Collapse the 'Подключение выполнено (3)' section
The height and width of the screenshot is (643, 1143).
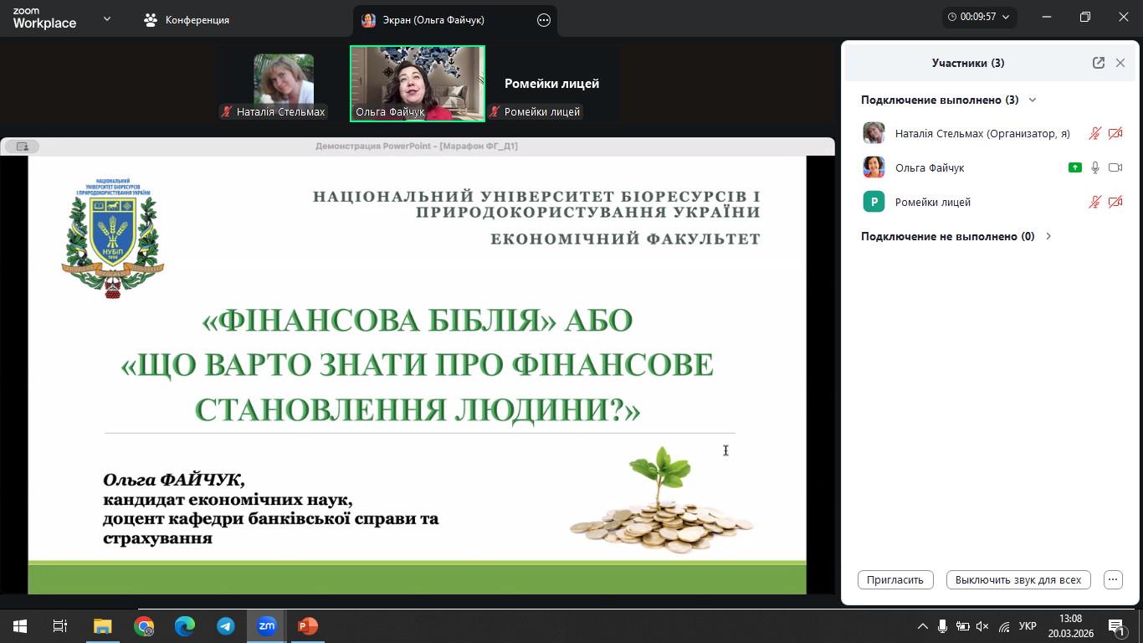click(x=1033, y=100)
